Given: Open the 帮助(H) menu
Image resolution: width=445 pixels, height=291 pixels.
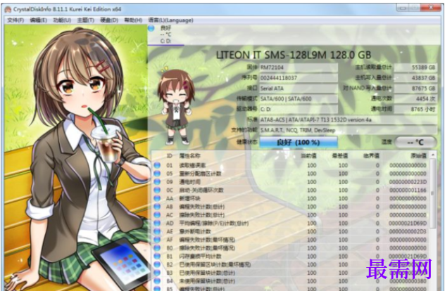Looking at the screenshot, I should 133,20.
